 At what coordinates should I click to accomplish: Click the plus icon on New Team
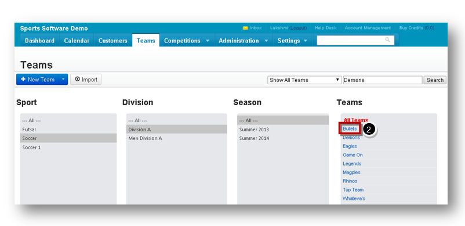[23, 80]
